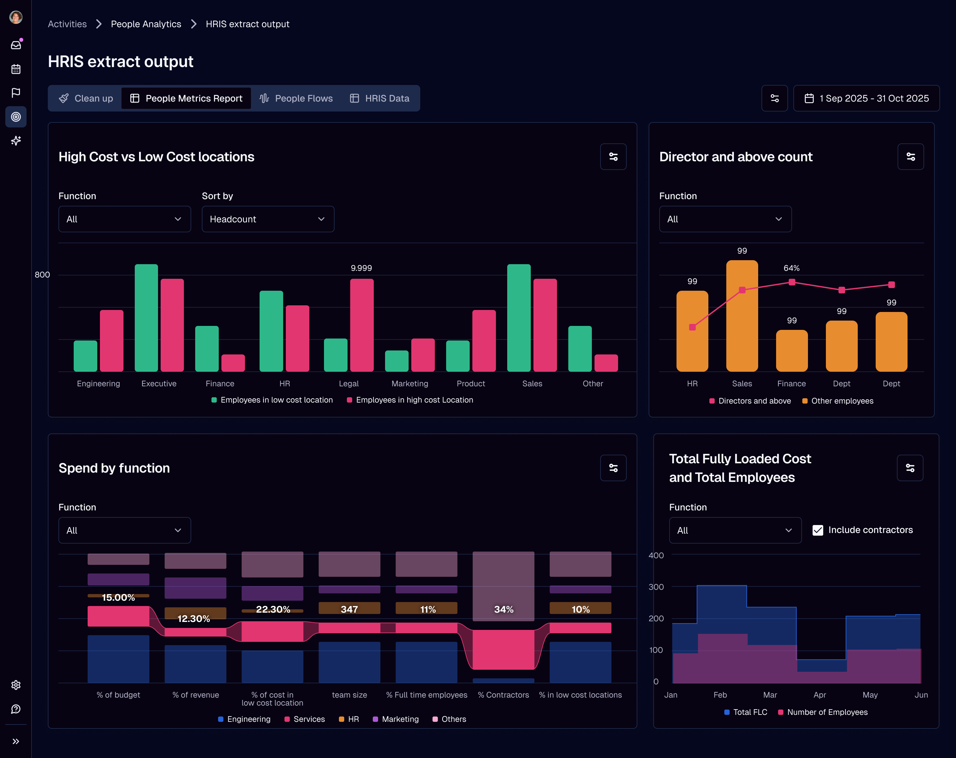Open filter settings for High Cost vs Low Cost
956x758 pixels.
click(613, 156)
